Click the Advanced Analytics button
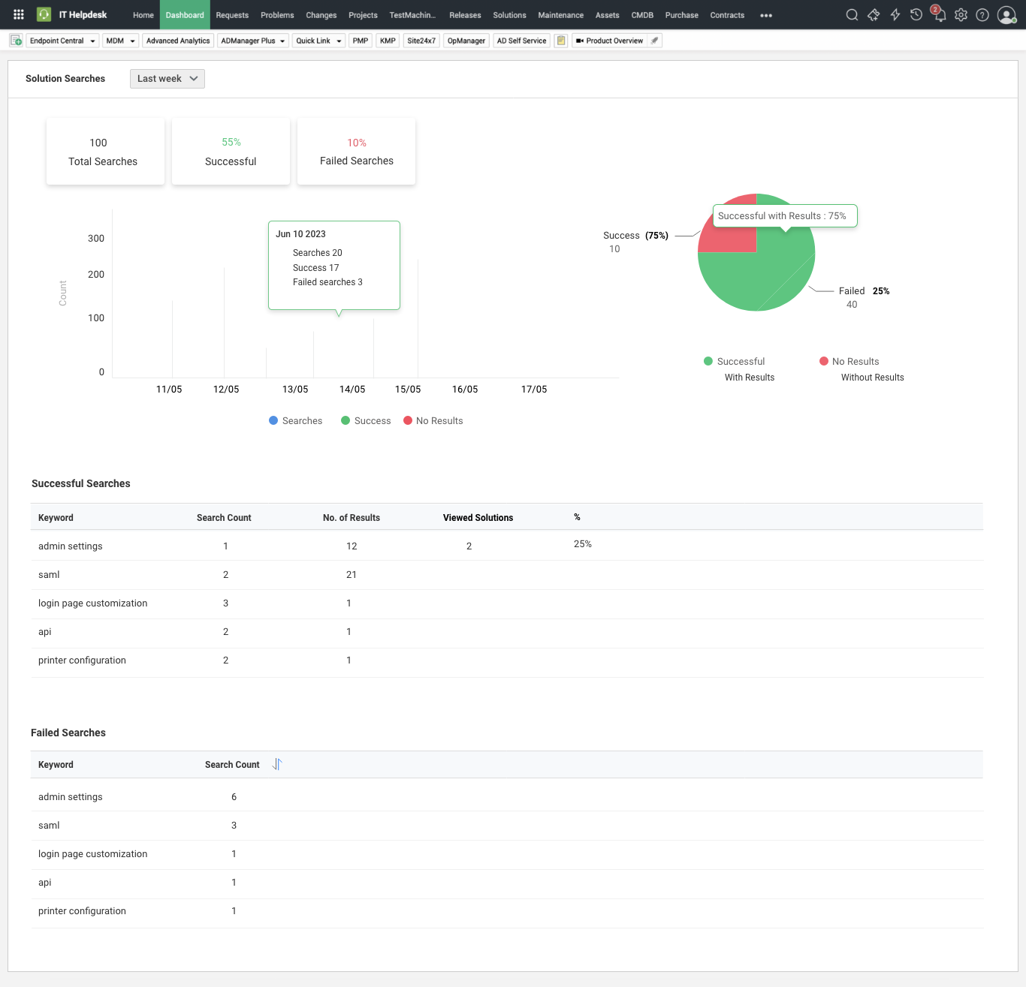The image size is (1026, 987). [x=178, y=41]
